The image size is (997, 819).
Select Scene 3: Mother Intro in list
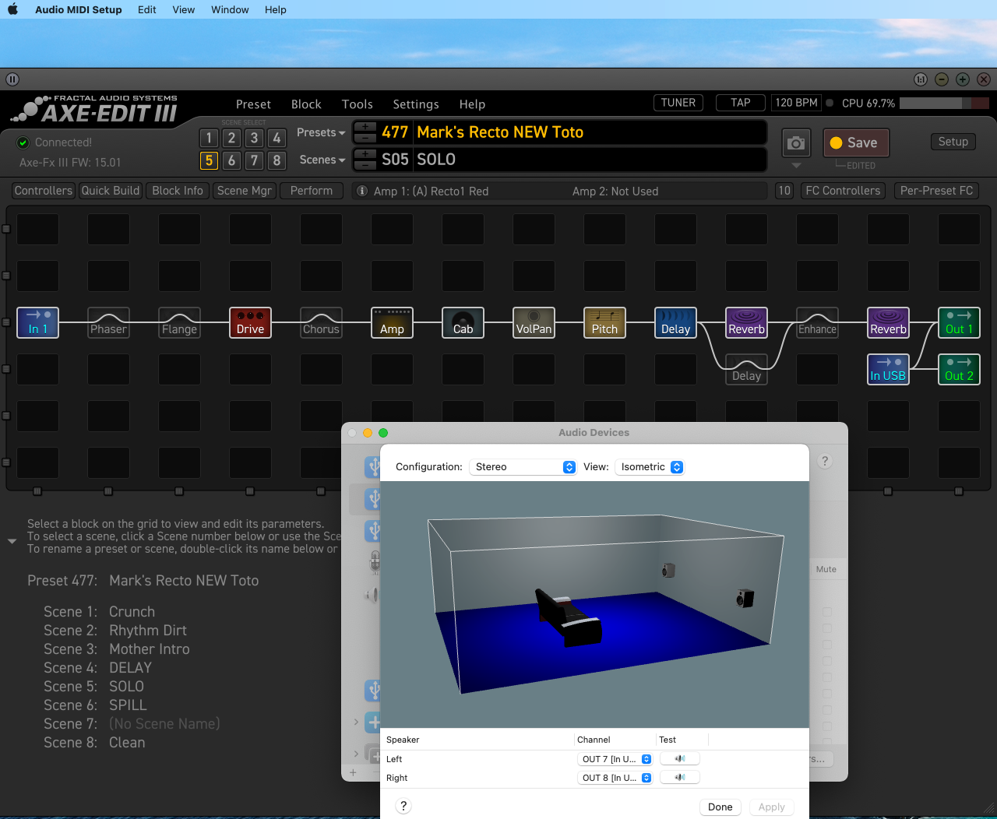[x=117, y=649]
